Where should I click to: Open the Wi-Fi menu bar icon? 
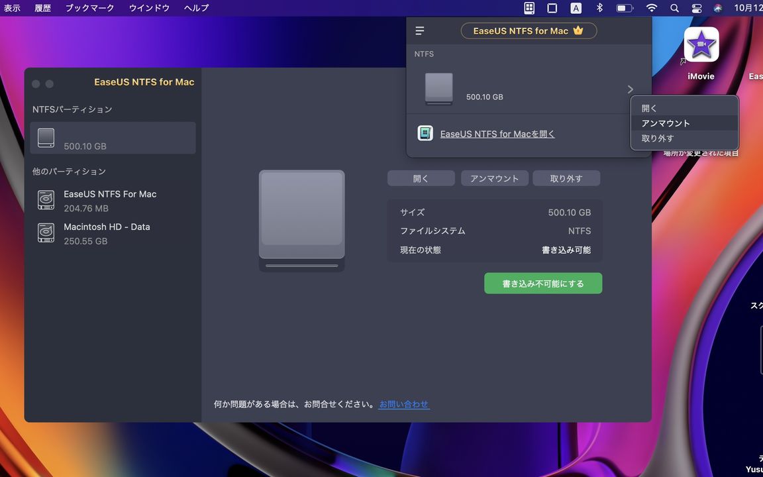tap(652, 8)
